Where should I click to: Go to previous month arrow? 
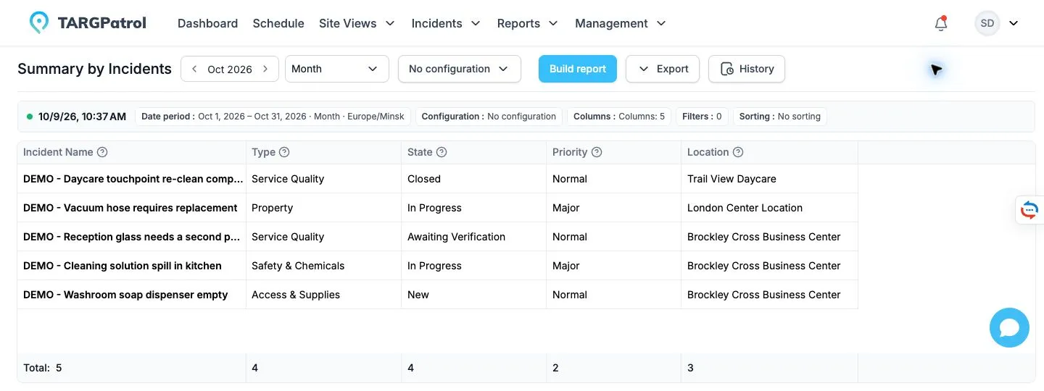(x=194, y=69)
